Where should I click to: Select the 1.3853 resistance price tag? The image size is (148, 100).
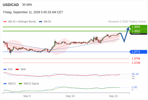click(x=138, y=31)
